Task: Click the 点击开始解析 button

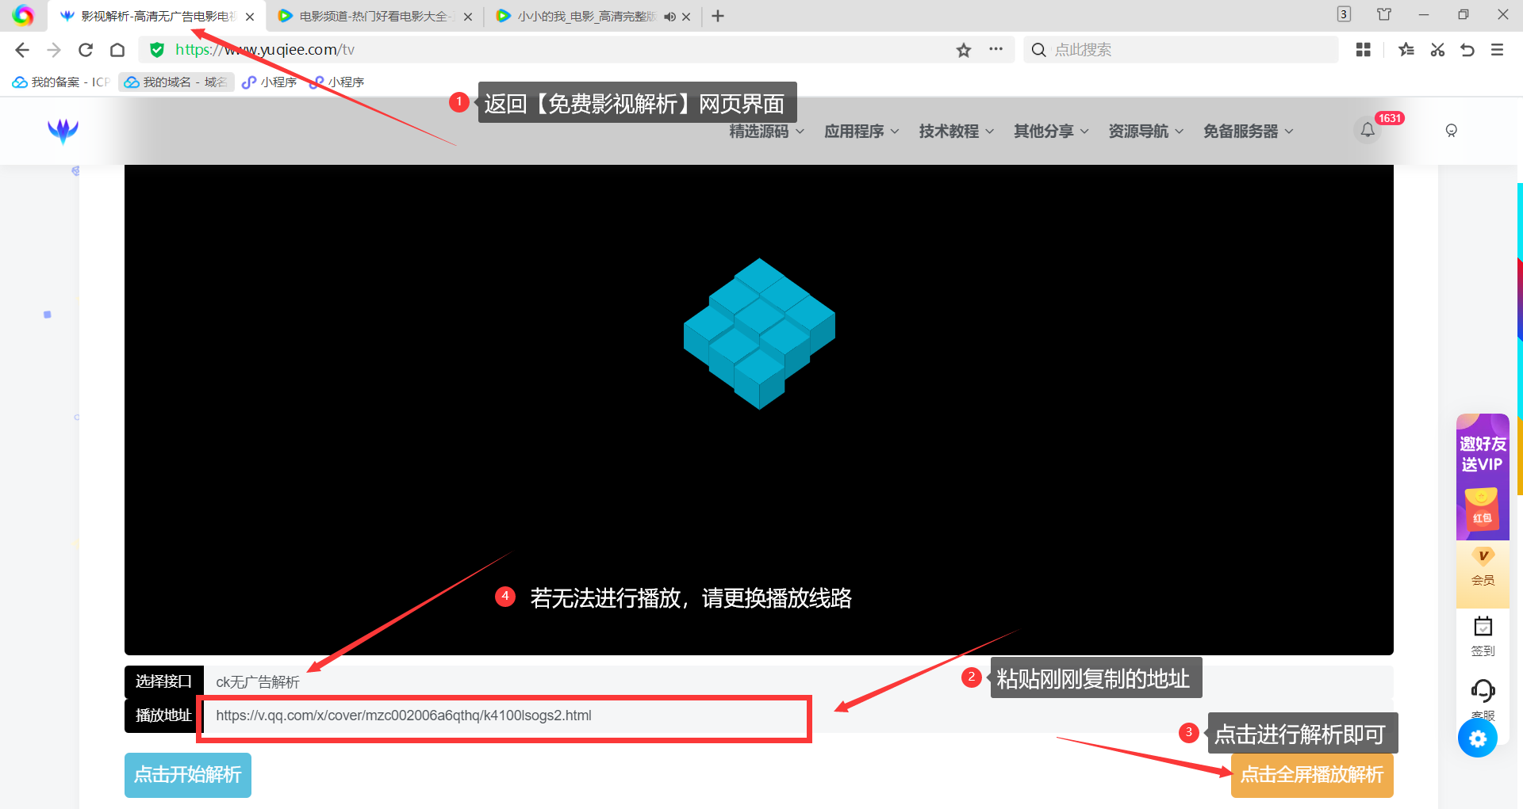Action: [x=187, y=775]
